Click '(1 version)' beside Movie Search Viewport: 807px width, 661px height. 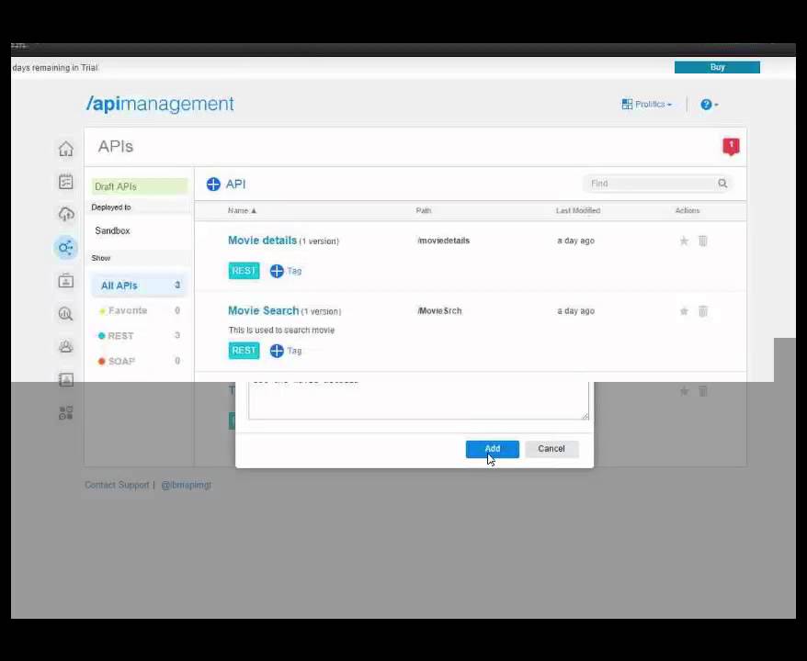coord(321,311)
